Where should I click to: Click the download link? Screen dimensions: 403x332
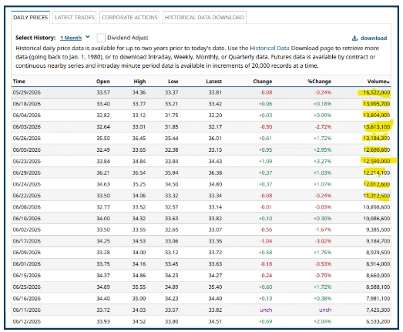pos(374,38)
